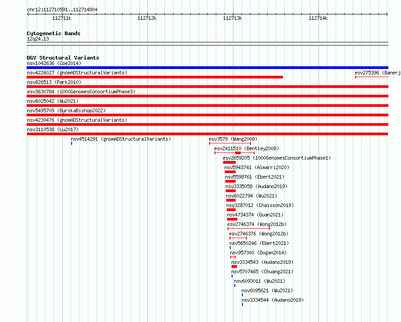Open esv2659205 (1000GenomesConsortiumPhase1) label
This screenshot has width=401, height=322.
[277, 158]
